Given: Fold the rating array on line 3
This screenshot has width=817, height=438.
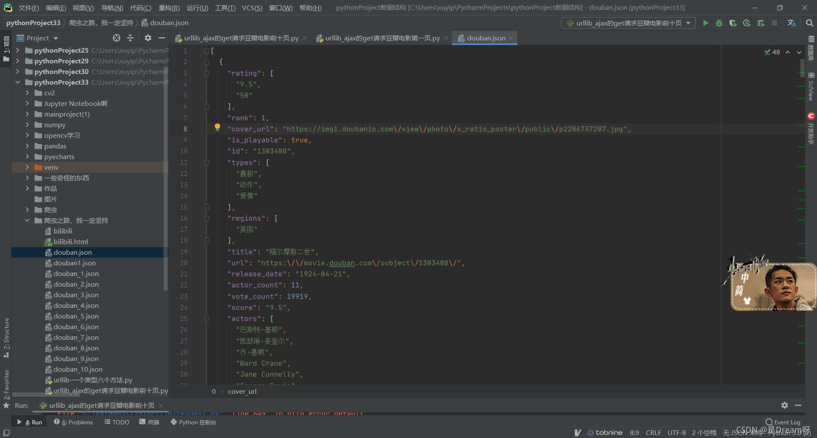Looking at the screenshot, I should (x=207, y=73).
